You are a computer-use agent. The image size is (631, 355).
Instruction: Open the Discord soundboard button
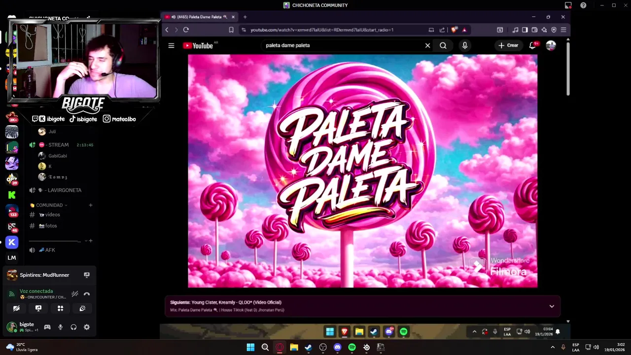82,308
